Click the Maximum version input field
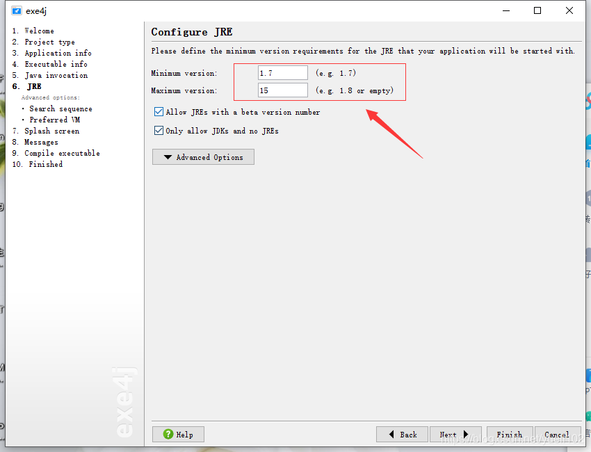 (283, 90)
